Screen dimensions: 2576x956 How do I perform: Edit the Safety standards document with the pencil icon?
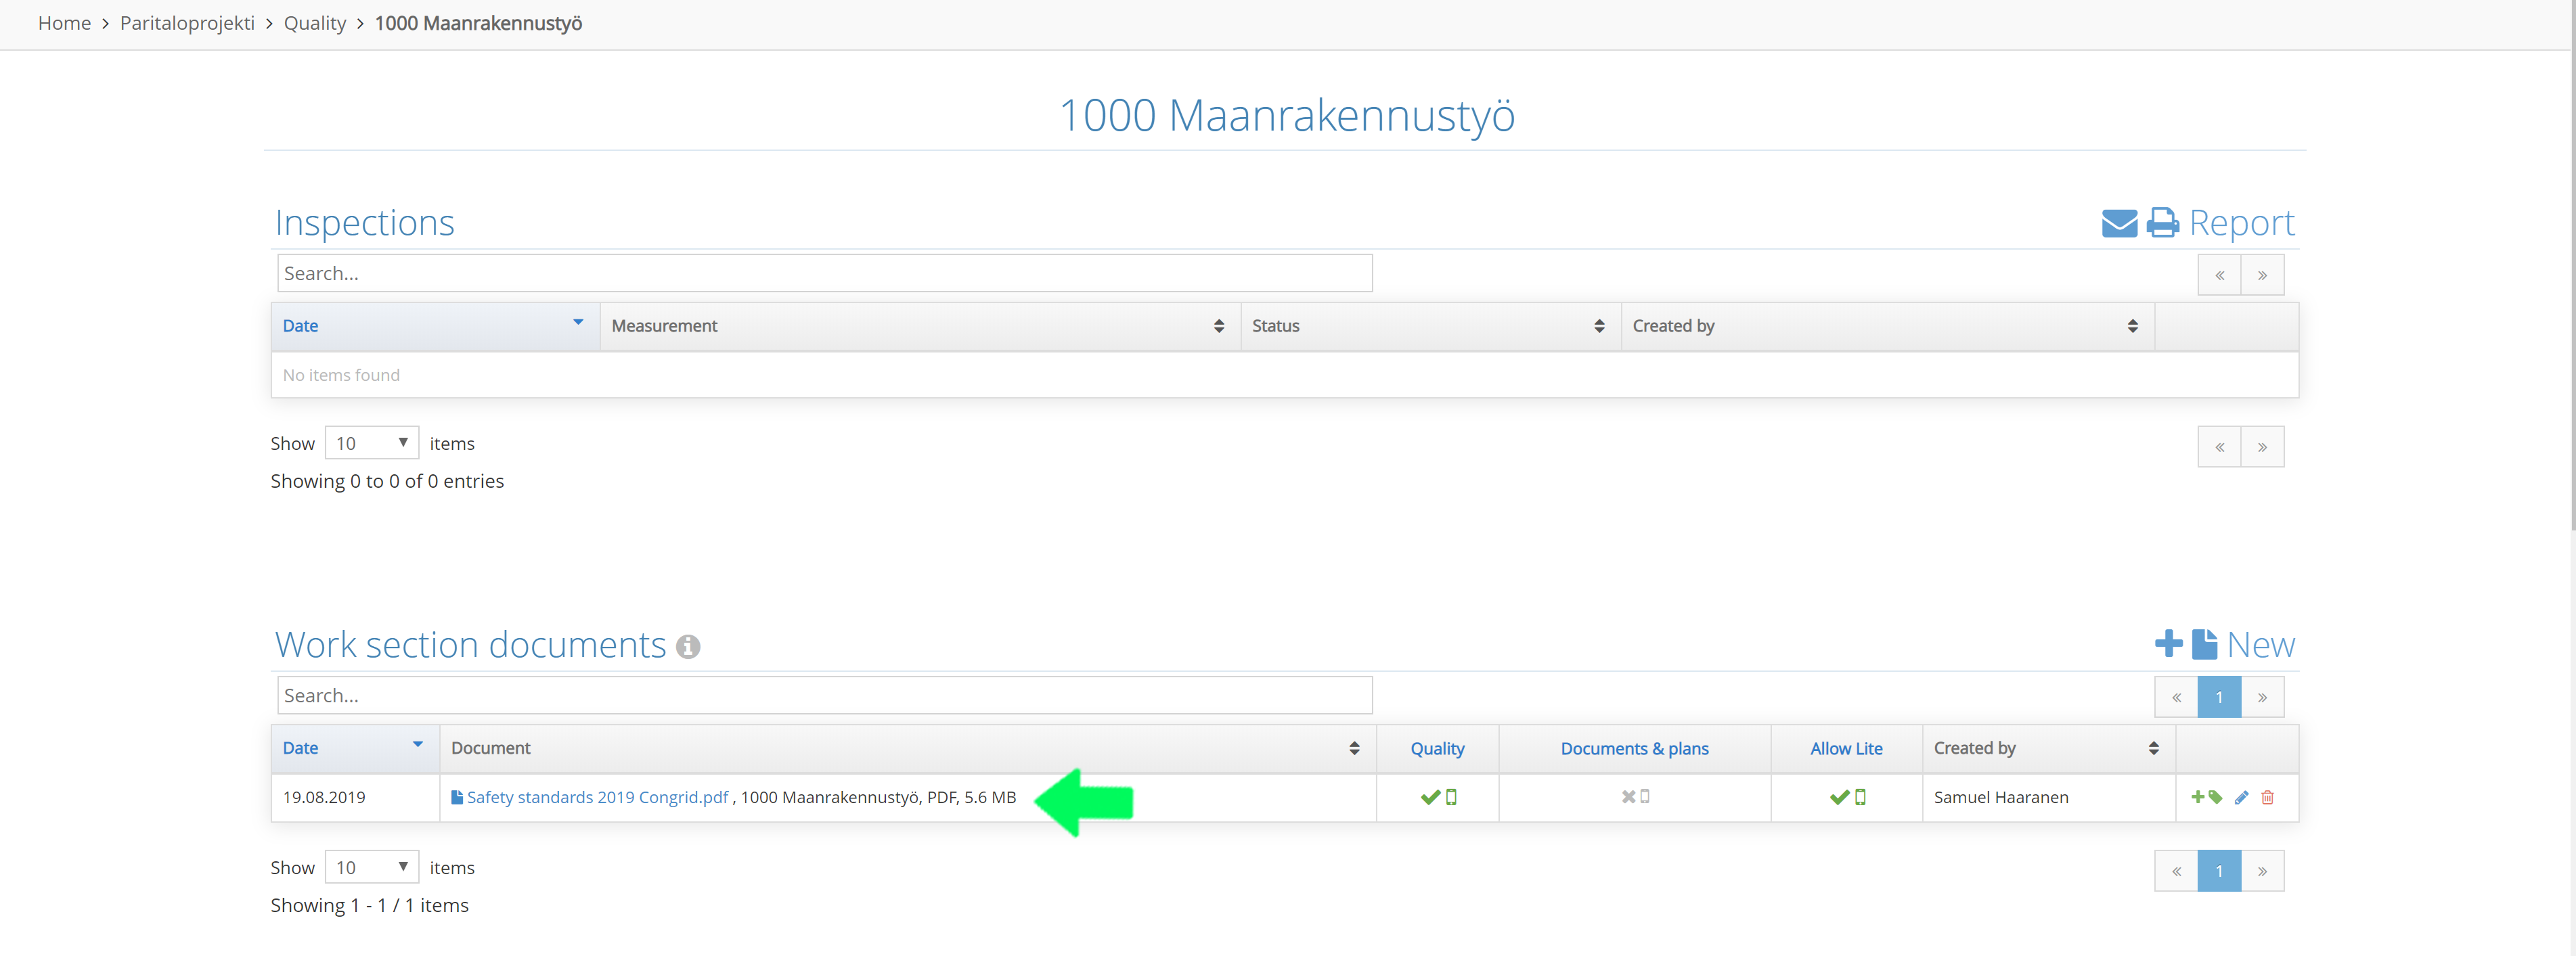click(2241, 797)
